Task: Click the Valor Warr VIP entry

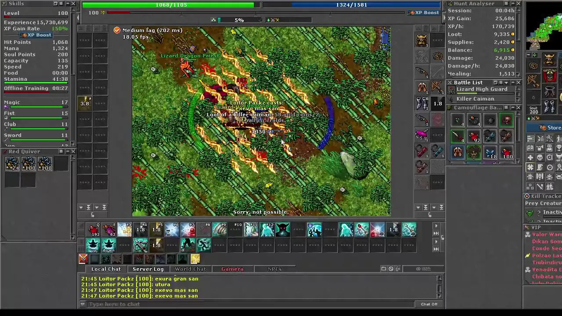Action: click(x=546, y=235)
